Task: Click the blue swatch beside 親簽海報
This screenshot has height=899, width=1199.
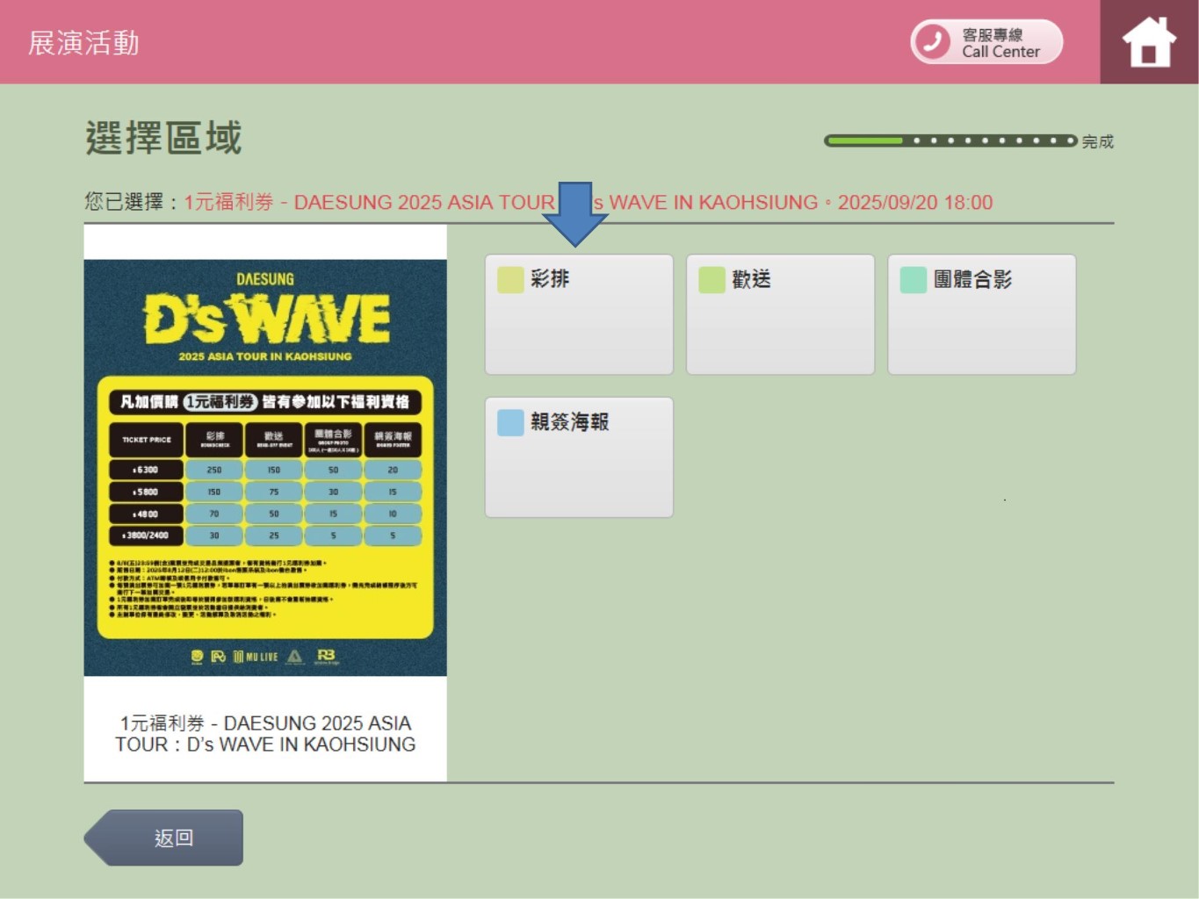Action: tap(510, 422)
